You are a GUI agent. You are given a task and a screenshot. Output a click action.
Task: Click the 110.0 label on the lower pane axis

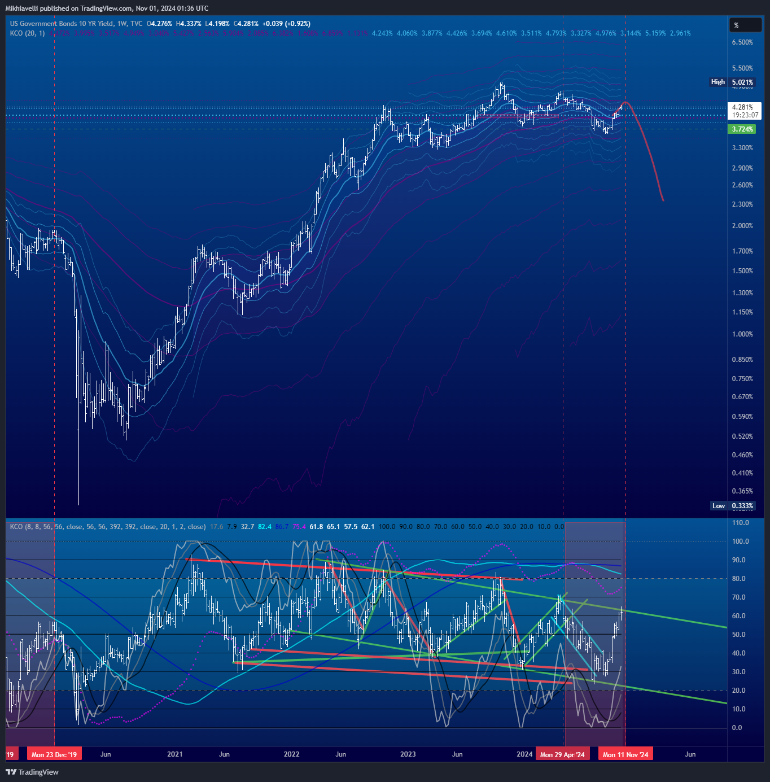pyautogui.click(x=741, y=523)
